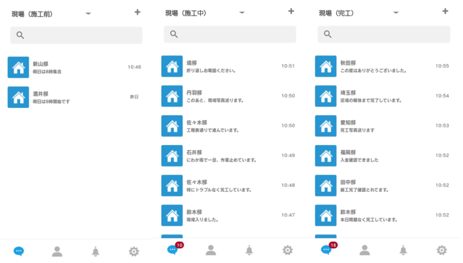This screenshot has width=463, height=263.
Task: Select the message 明日は9時開始です
Action: coord(51,102)
